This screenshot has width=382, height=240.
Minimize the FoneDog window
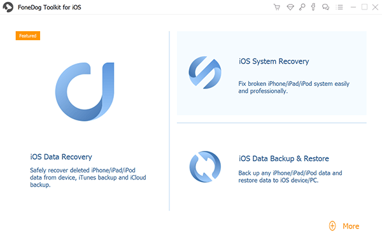[x=353, y=7]
